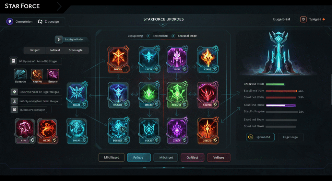Toggle the shield checkbox row option

[x=36, y=92]
